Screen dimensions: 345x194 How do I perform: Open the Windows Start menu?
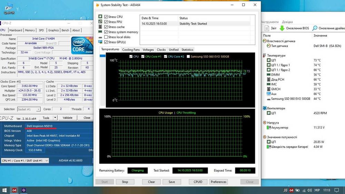[x=4, y=190]
